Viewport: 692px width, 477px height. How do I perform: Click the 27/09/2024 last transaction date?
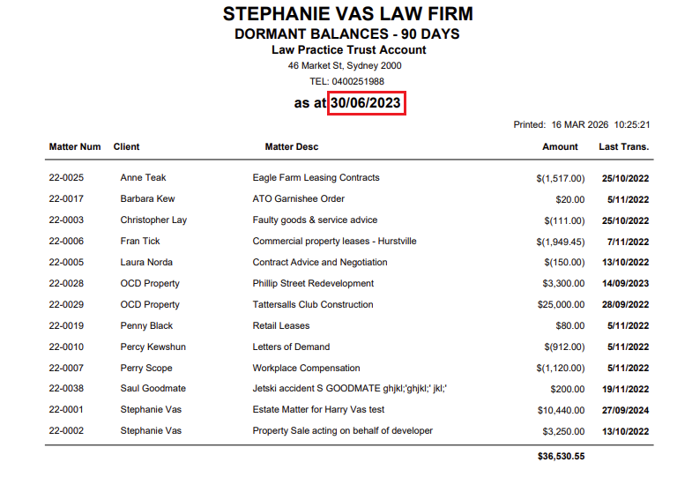coord(625,411)
